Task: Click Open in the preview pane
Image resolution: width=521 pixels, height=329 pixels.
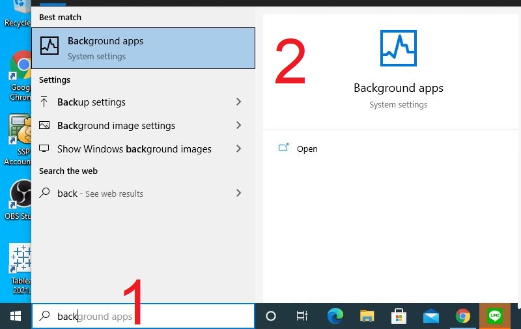Action: 307,149
